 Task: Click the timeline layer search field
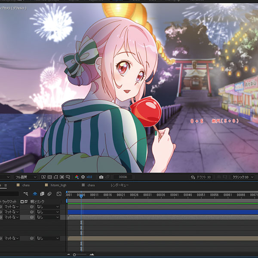point(9,193)
